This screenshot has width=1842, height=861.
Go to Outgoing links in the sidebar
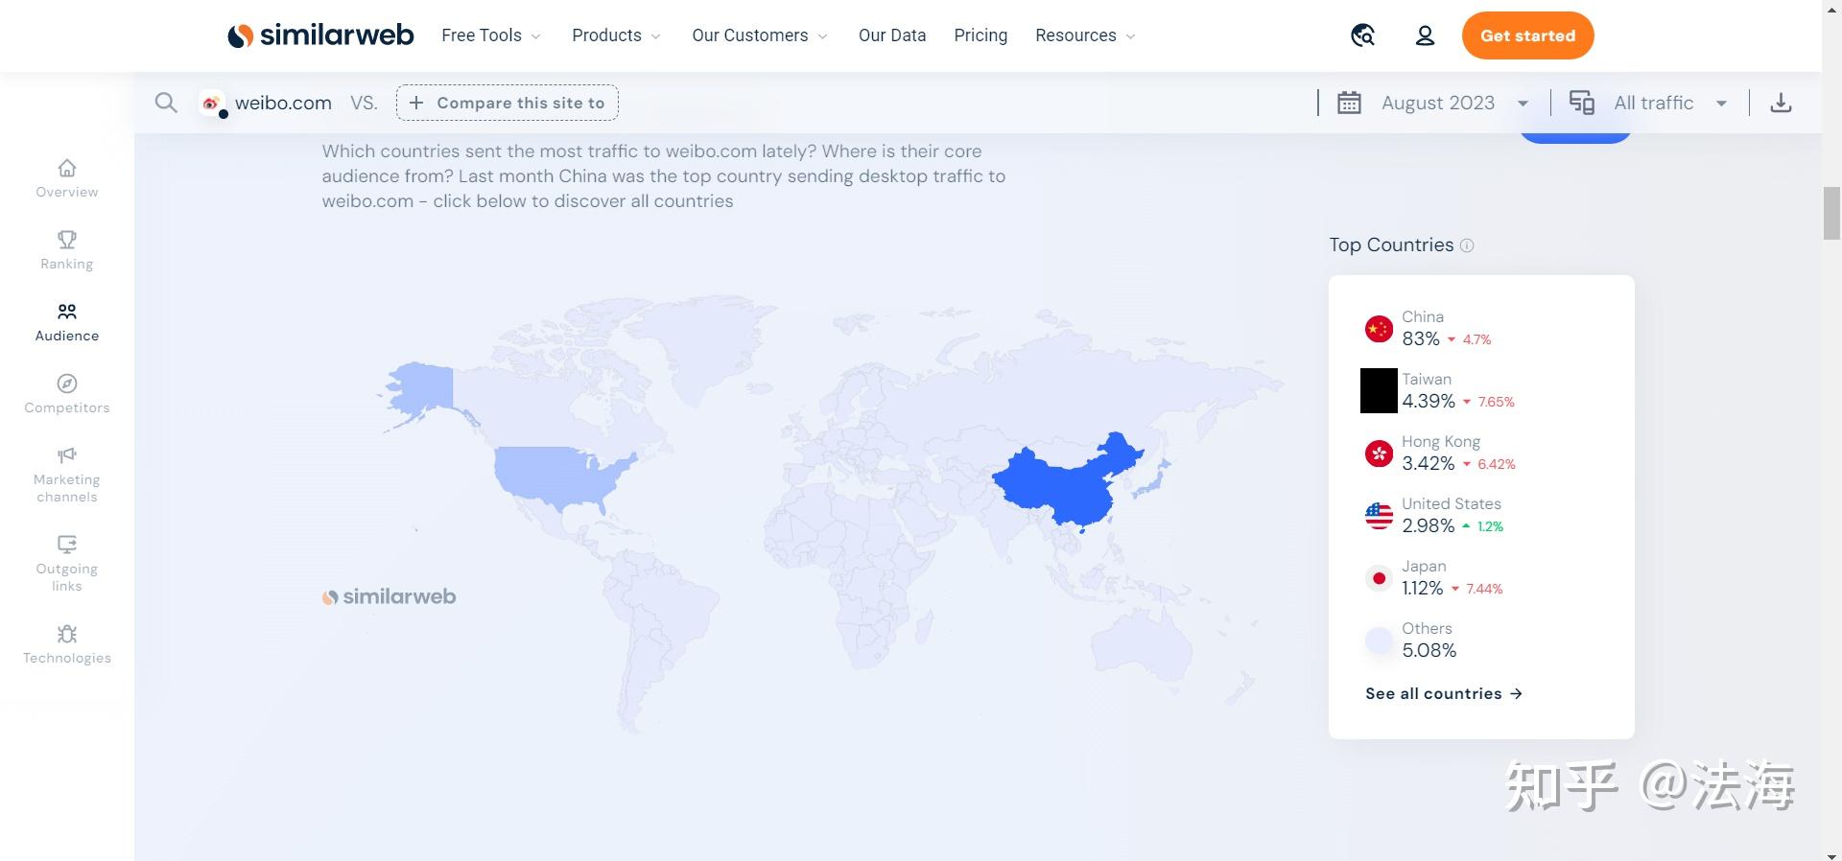67,564
